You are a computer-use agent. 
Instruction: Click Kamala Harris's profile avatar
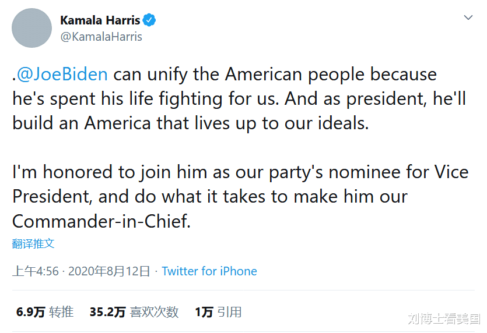click(x=32, y=29)
